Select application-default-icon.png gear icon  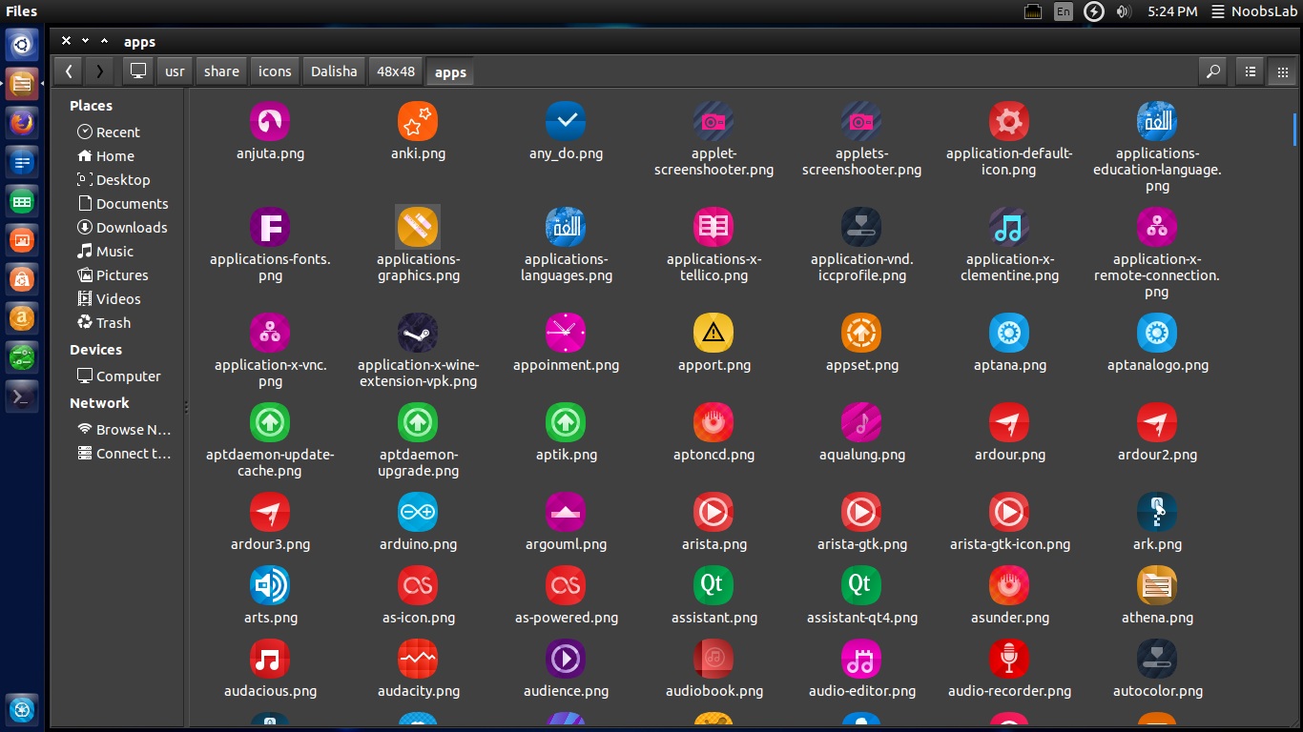pyautogui.click(x=1009, y=121)
